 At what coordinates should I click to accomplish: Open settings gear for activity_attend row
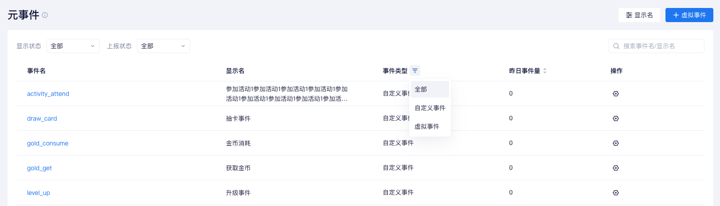tap(616, 94)
